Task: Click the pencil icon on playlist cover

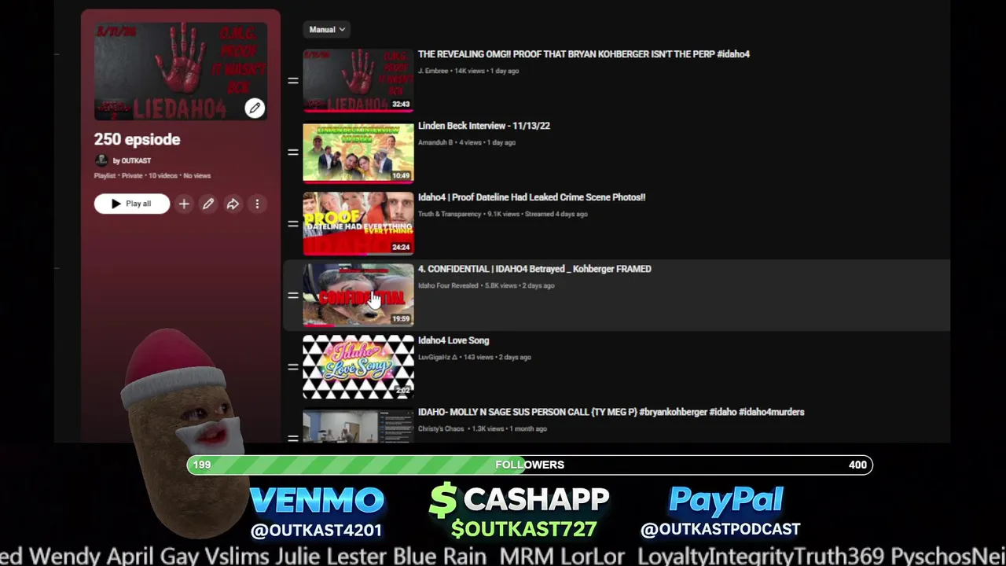Action: 254,108
